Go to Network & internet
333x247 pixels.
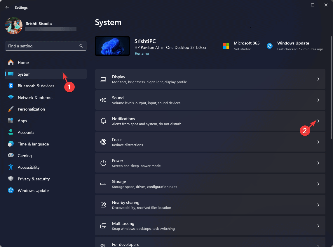tap(46, 97)
